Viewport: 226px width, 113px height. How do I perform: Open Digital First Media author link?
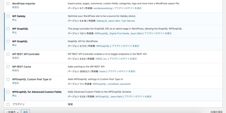point(119,33)
